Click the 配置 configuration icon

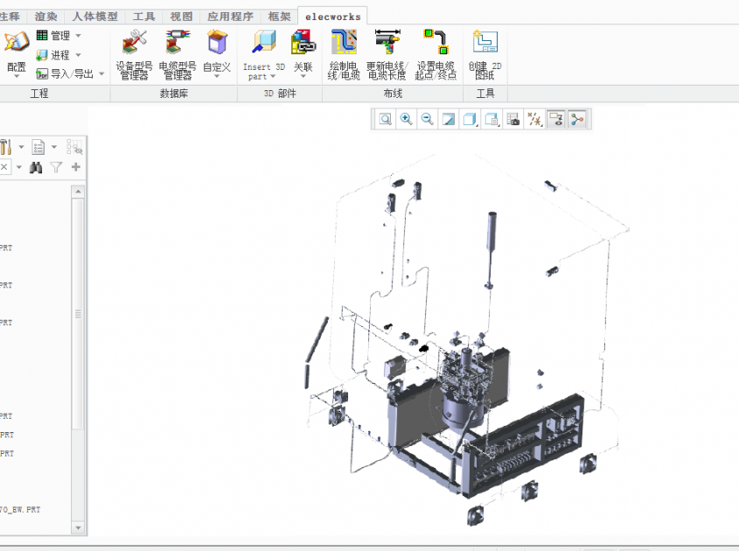(x=17, y=41)
